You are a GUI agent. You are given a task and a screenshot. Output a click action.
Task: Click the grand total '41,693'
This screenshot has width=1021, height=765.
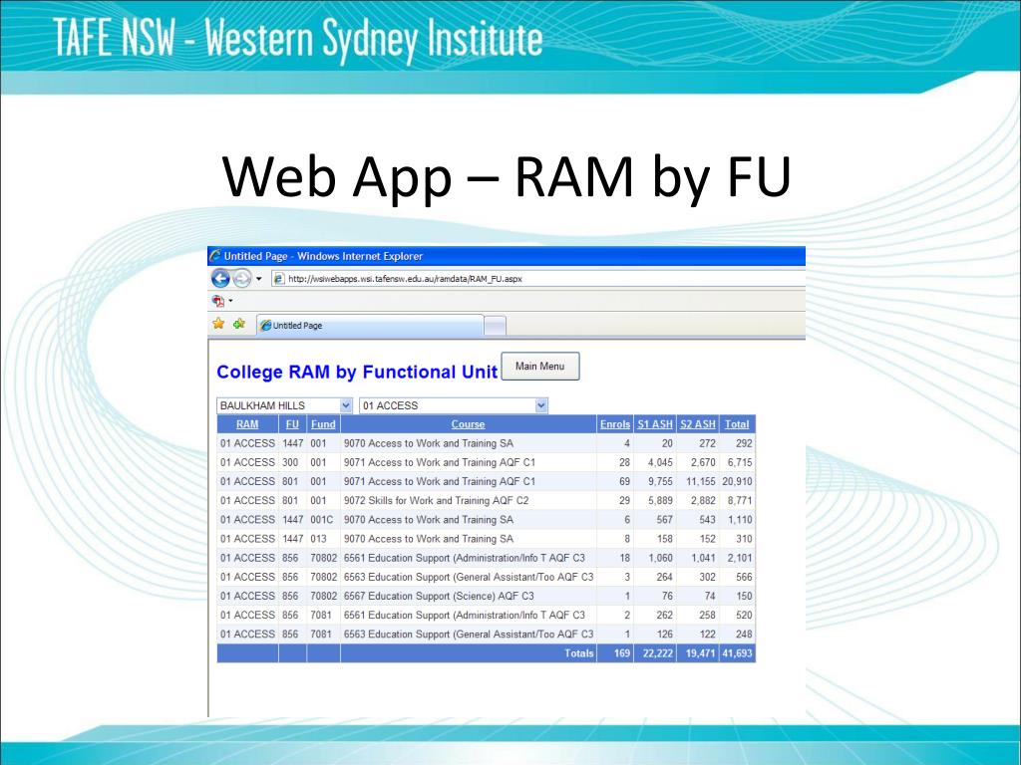tap(737, 653)
